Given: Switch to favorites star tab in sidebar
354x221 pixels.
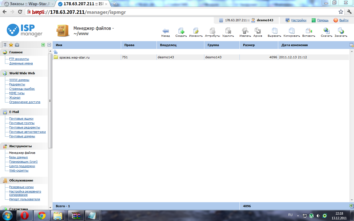Looking at the screenshot, I should tap(11, 45).
